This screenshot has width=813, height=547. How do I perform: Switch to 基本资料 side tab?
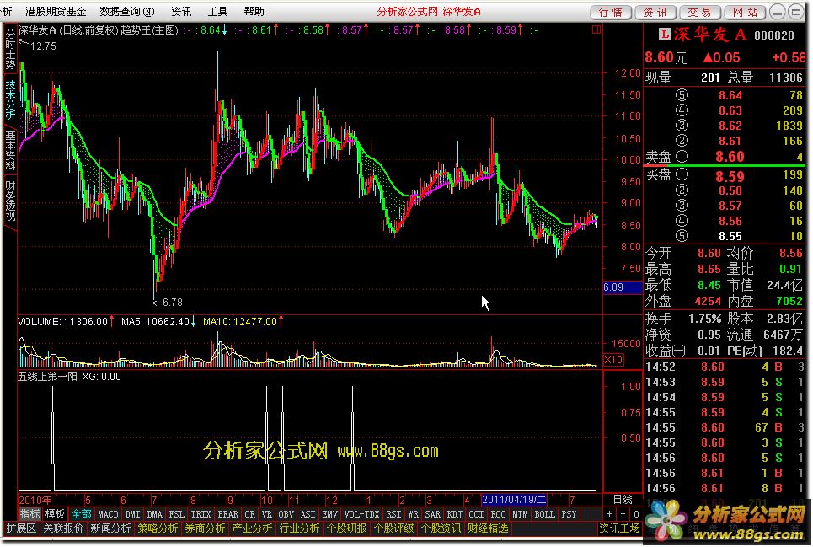10,150
